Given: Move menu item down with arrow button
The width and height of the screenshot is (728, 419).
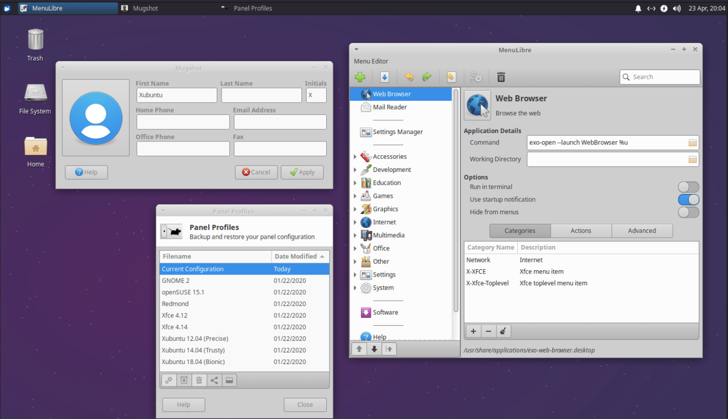Looking at the screenshot, I should coord(374,349).
